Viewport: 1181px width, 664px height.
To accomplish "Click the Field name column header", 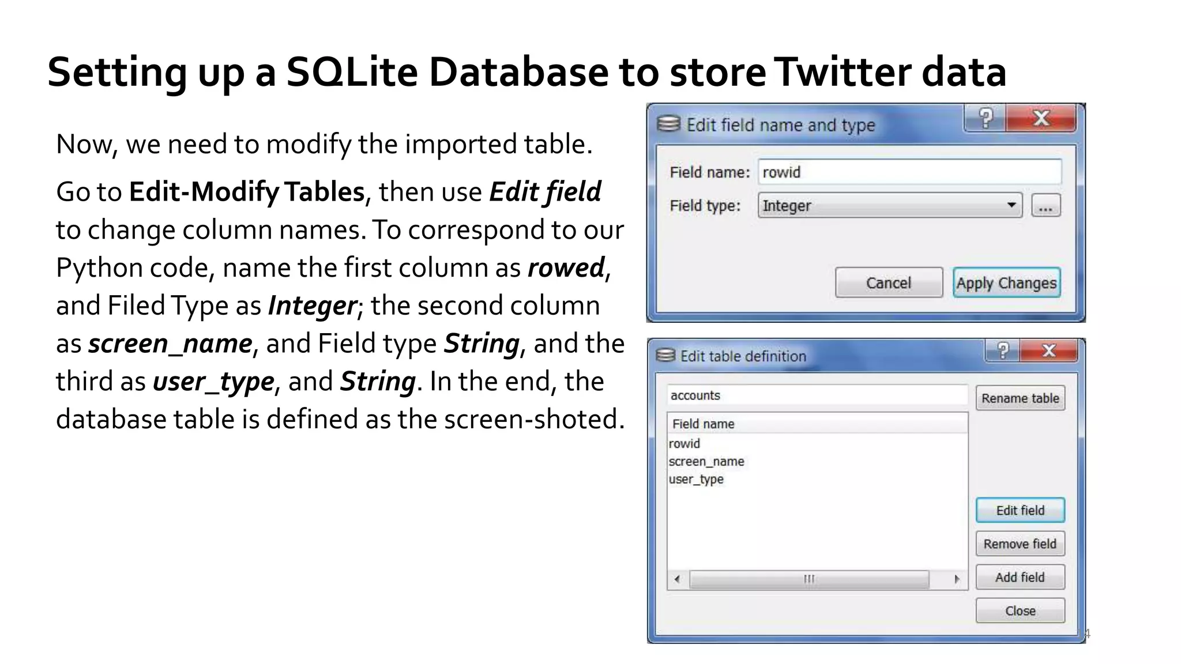I will (x=817, y=424).
